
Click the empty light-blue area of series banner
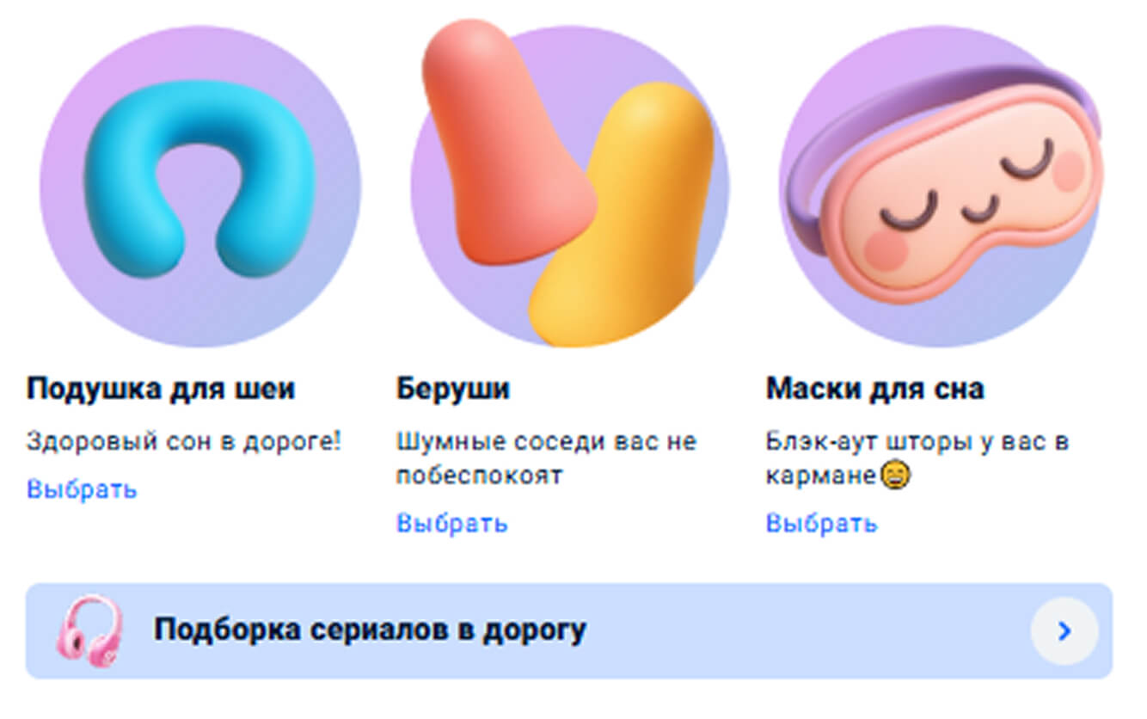click(808, 631)
